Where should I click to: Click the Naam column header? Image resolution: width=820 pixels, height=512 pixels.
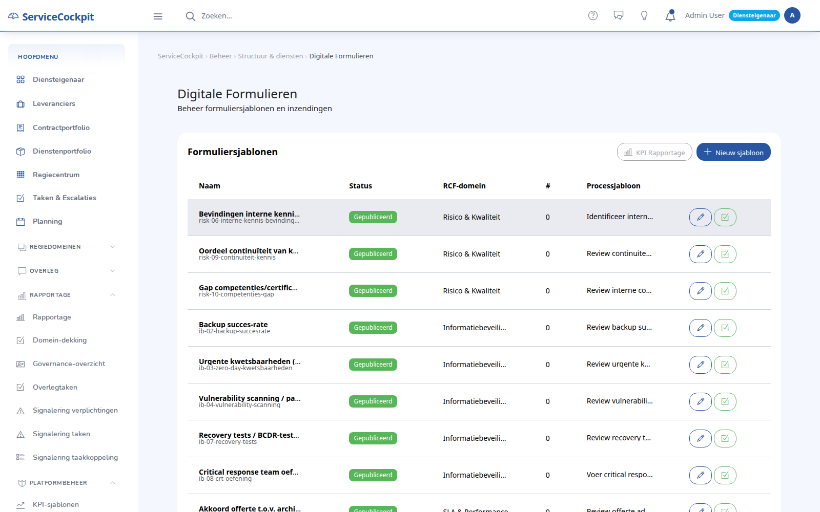210,186
